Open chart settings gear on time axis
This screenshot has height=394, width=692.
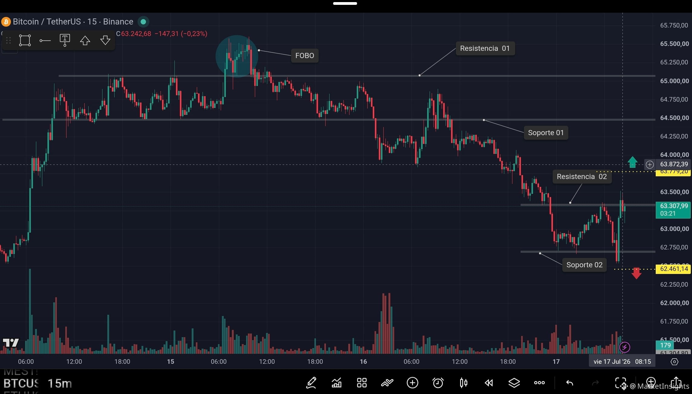674,362
